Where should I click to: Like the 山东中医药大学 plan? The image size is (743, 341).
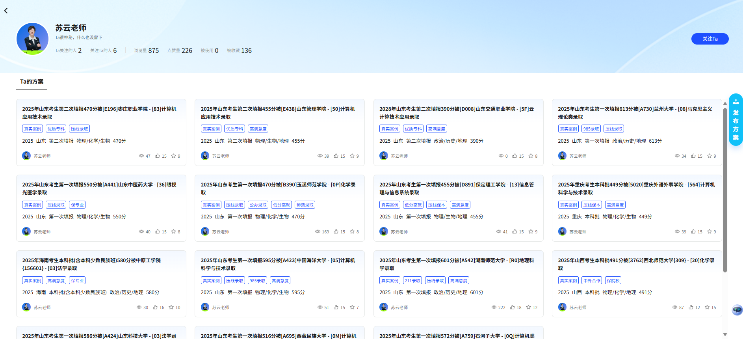coord(158,231)
